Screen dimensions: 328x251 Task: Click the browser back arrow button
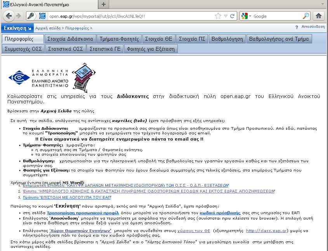tap(9, 16)
